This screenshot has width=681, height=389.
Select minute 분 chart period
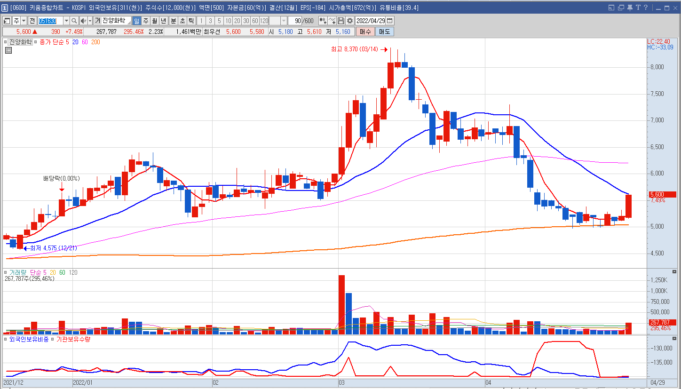(173, 21)
